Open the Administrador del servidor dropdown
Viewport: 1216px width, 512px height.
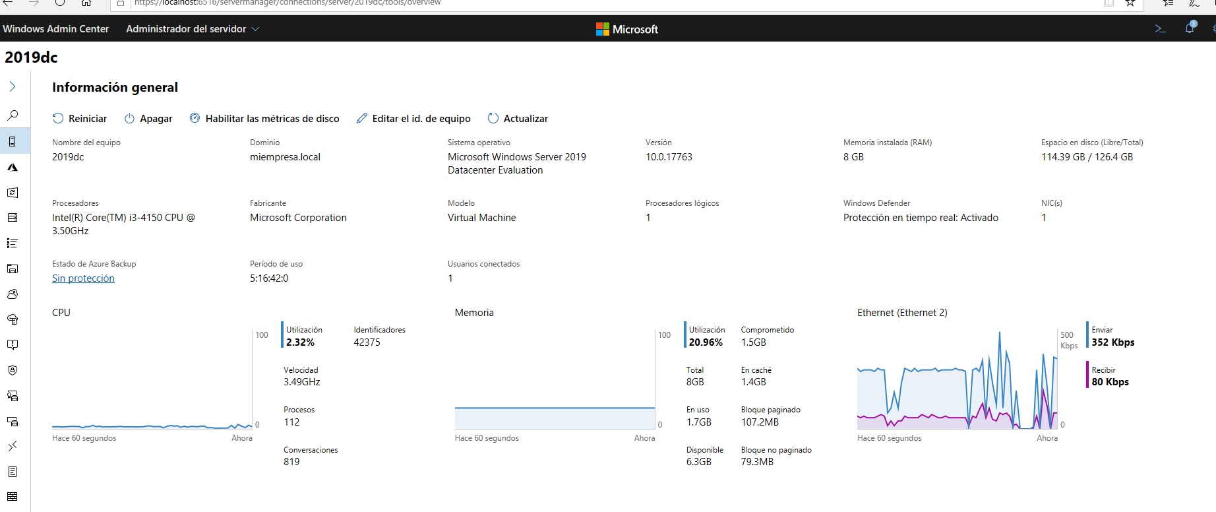(193, 29)
